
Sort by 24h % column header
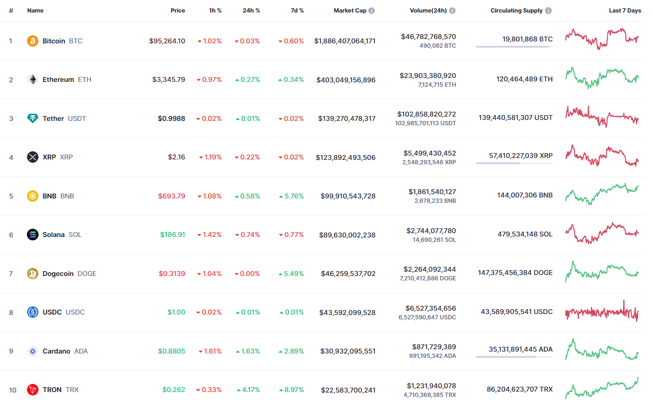[x=251, y=11]
